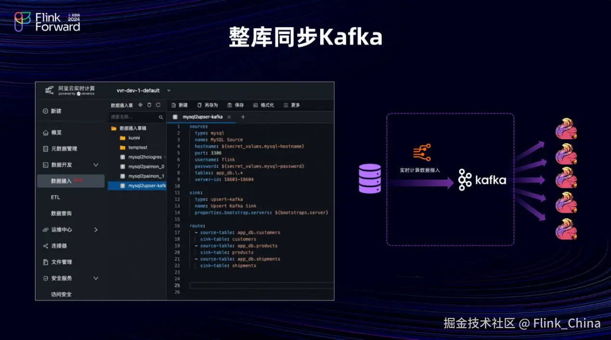The height and width of the screenshot is (340, 611).
Task: Click the Alibaba Cloud realtime compute logo
Action: (x=70, y=90)
